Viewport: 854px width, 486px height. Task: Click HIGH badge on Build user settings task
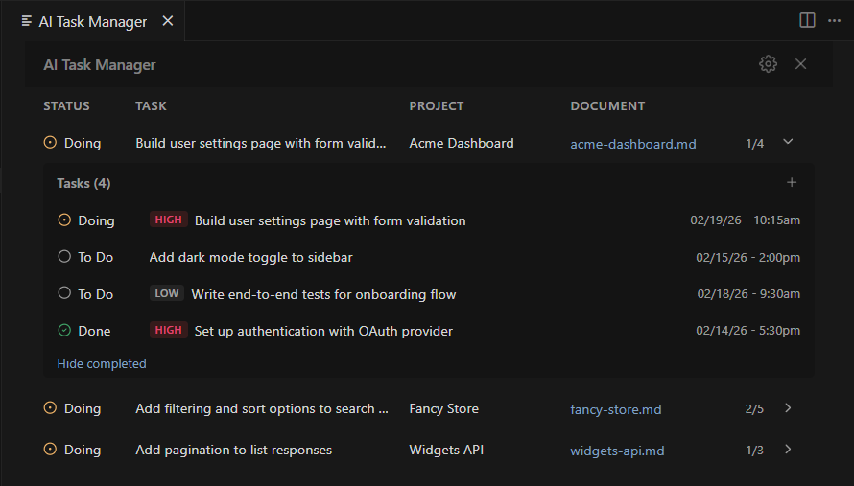(x=168, y=220)
